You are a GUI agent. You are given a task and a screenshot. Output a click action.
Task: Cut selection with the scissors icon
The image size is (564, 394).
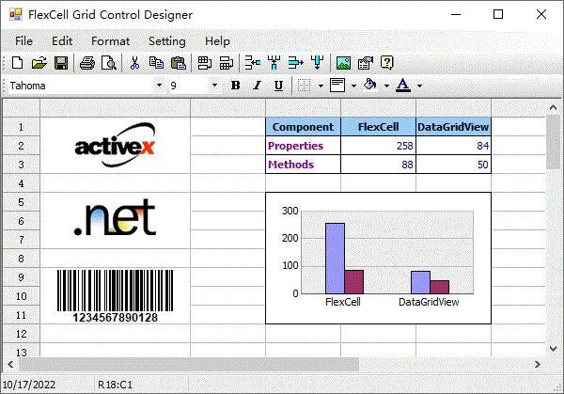[x=134, y=63]
